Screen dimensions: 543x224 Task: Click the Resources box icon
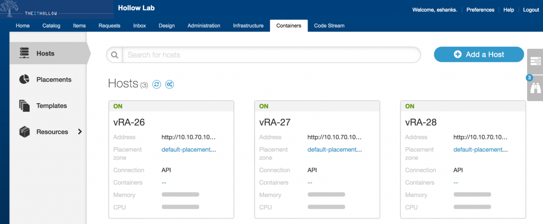pyautogui.click(x=24, y=132)
